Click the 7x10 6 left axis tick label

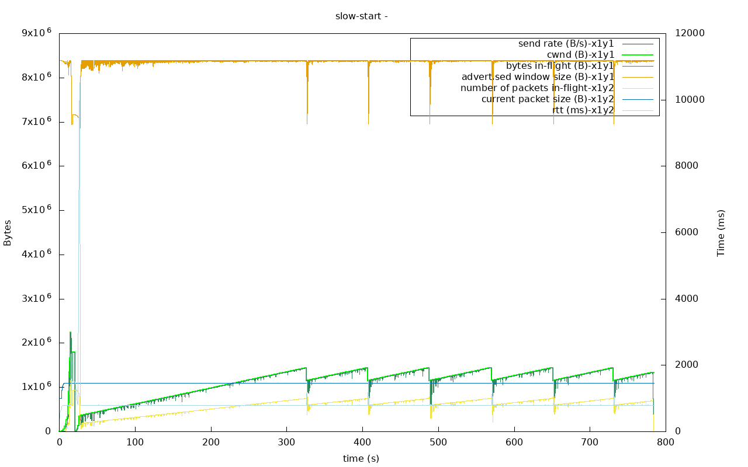coord(37,120)
